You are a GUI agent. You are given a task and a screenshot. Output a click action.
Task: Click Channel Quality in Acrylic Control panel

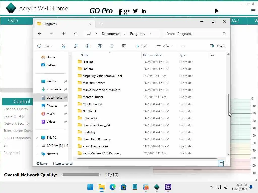[x=16, y=109]
